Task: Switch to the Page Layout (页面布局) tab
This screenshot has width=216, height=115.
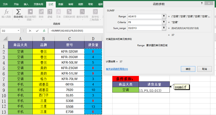Action: [38, 4]
